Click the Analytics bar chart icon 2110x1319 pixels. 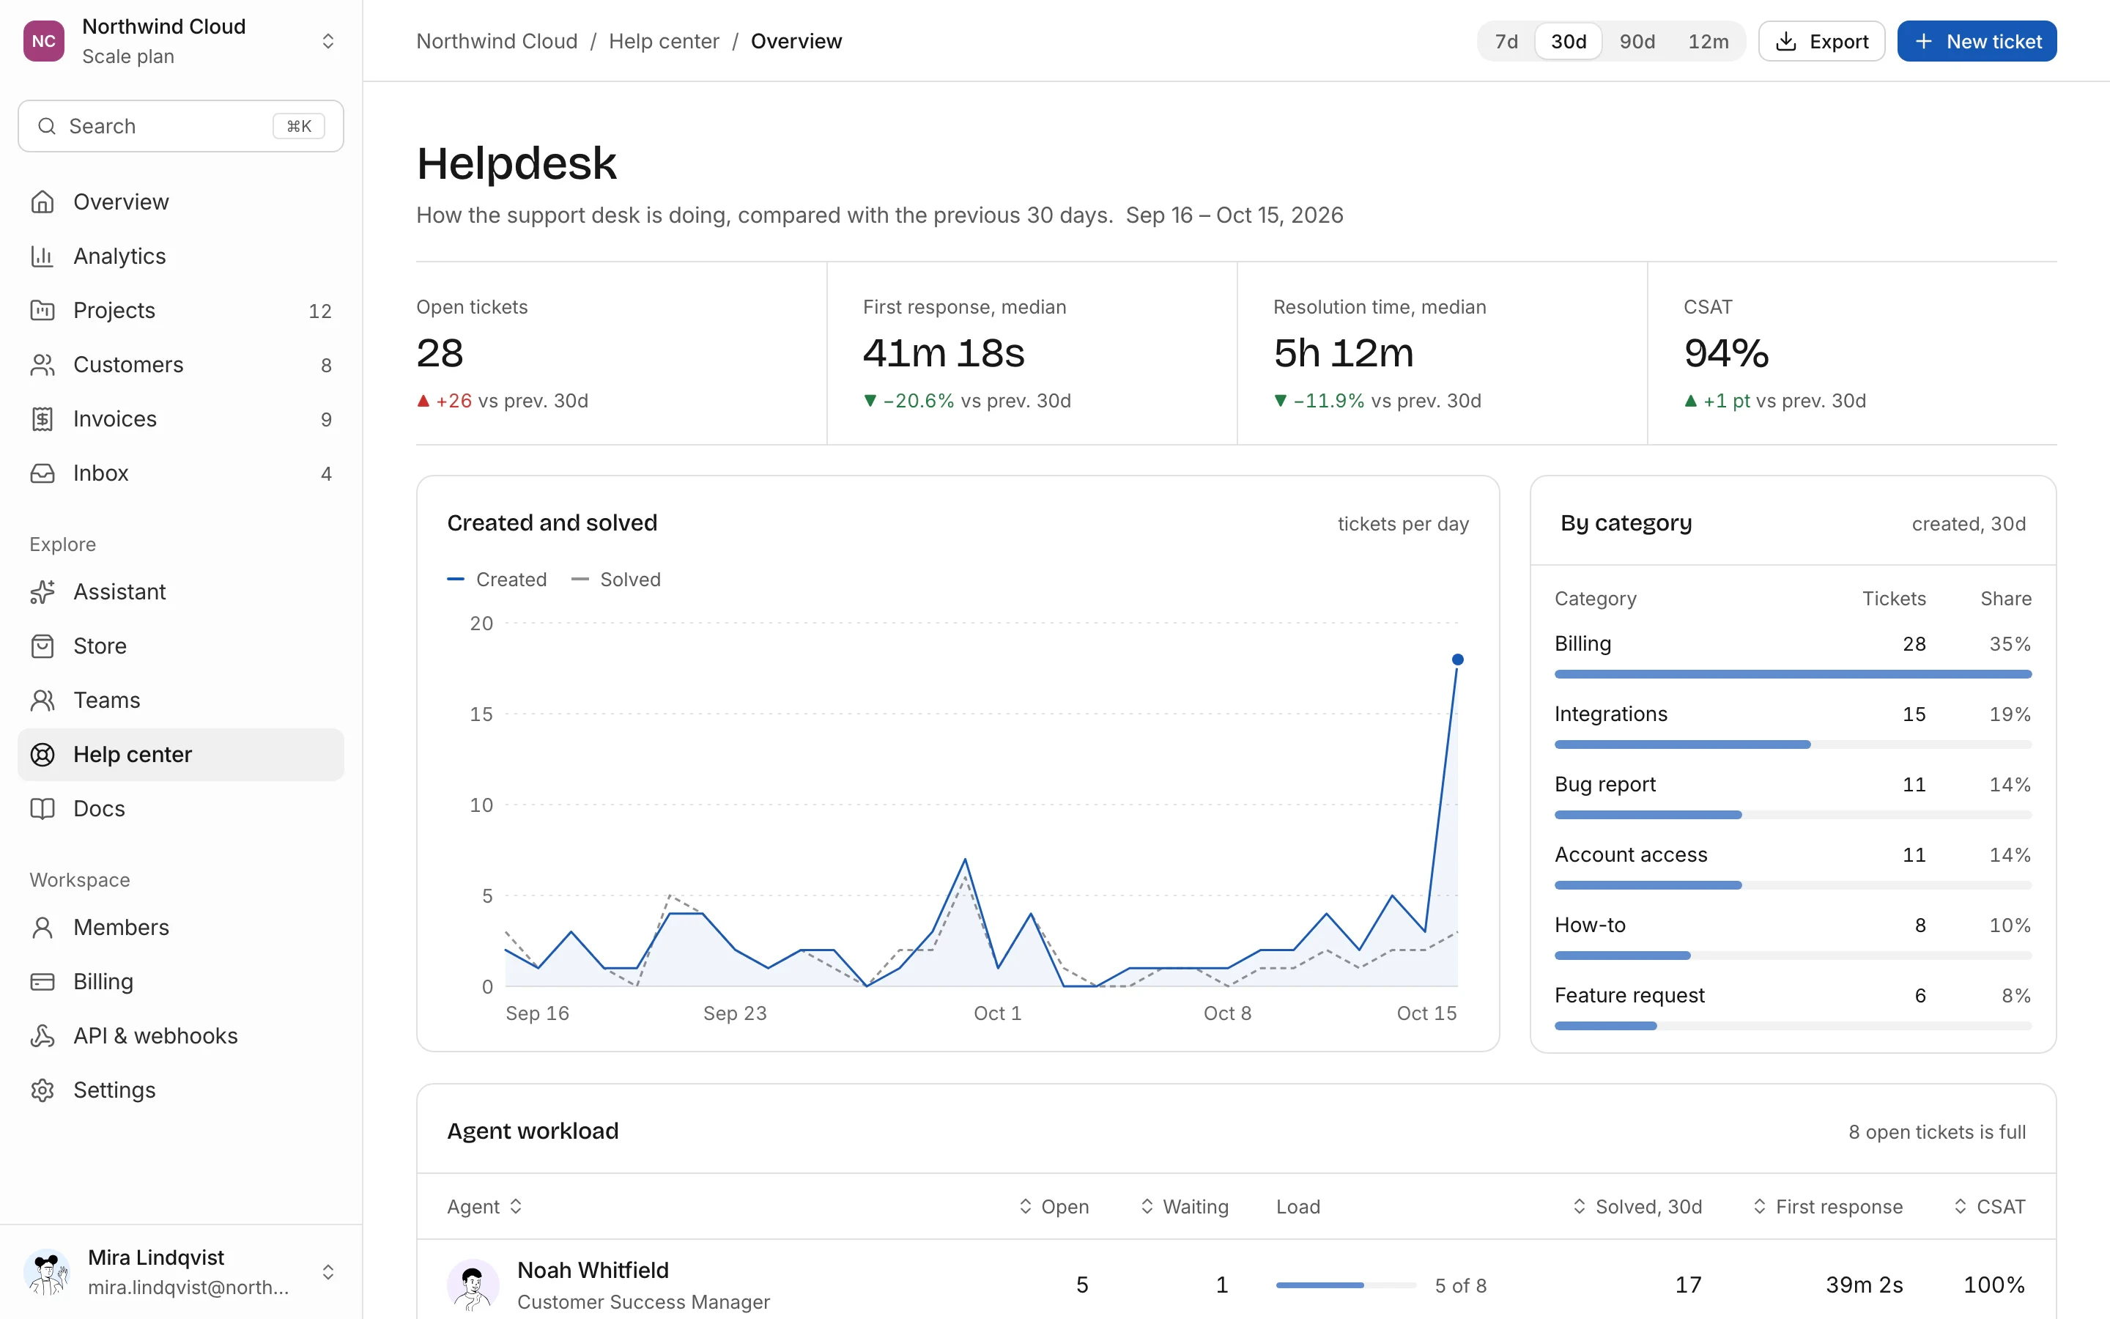(x=42, y=256)
